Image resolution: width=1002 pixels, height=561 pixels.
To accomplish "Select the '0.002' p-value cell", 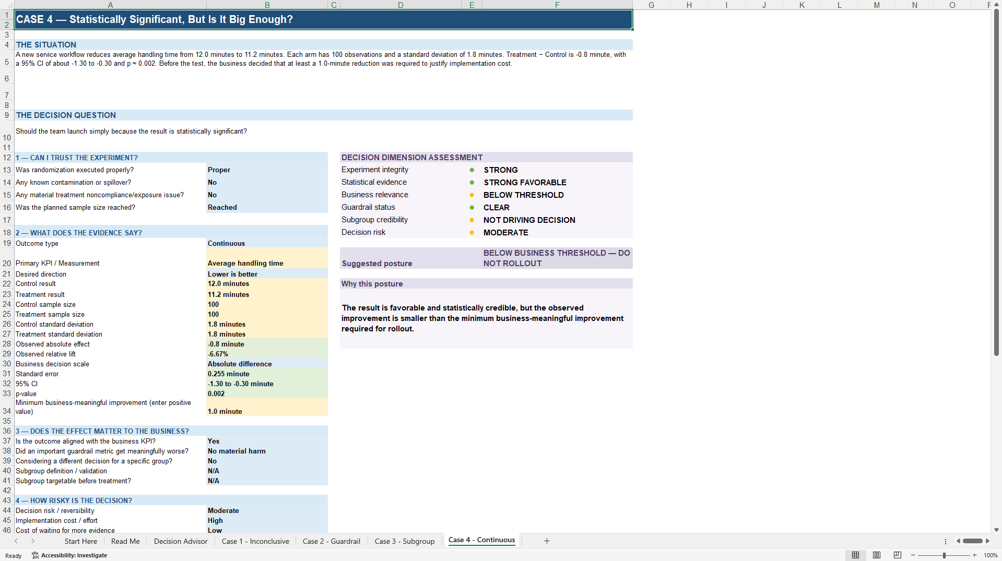I will point(267,393).
